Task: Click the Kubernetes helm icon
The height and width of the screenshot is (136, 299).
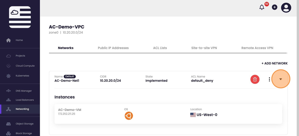Action: point(9,76)
